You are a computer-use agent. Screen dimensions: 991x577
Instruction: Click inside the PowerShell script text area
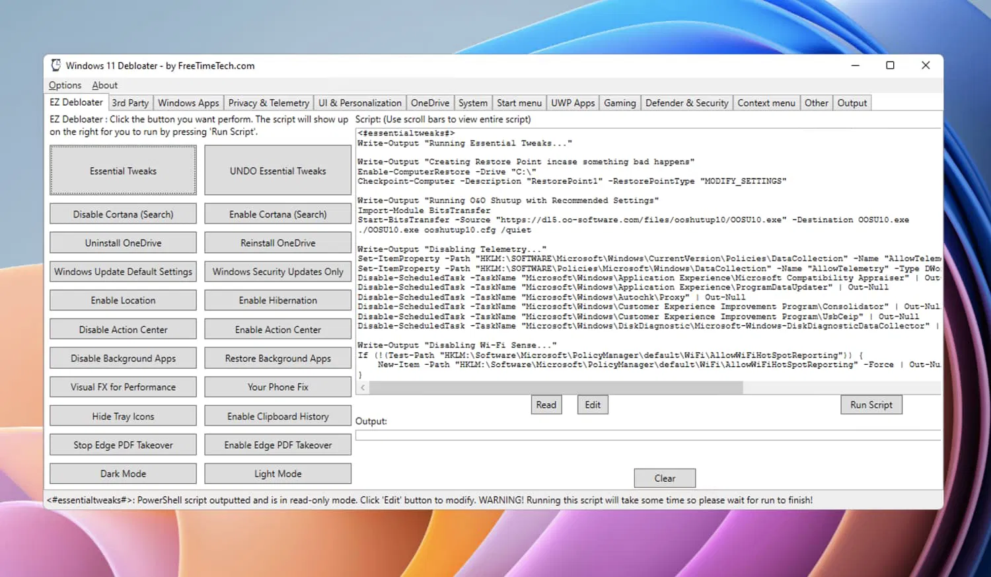coord(649,254)
